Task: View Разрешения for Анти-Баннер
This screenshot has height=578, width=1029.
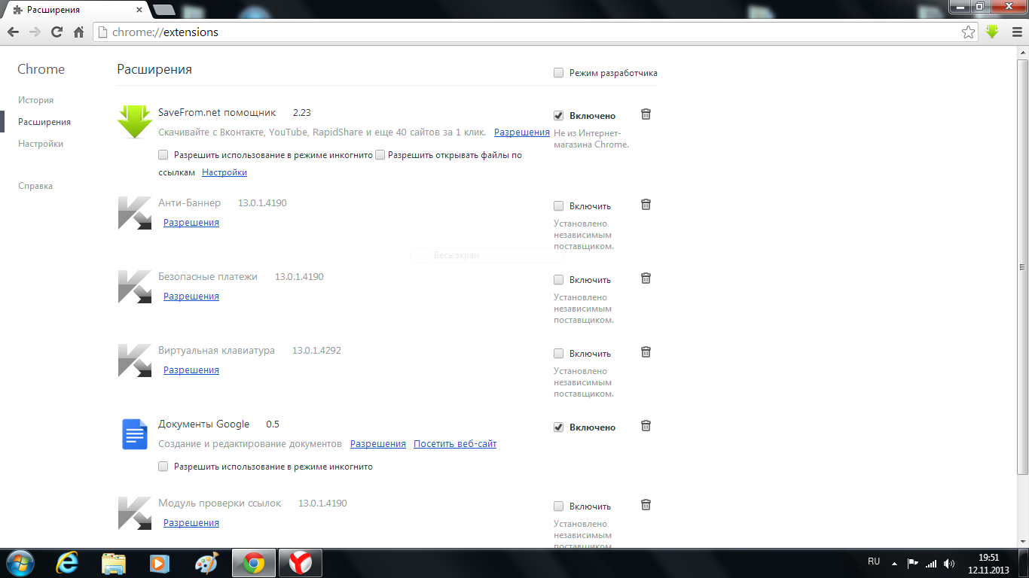Action: (x=191, y=223)
